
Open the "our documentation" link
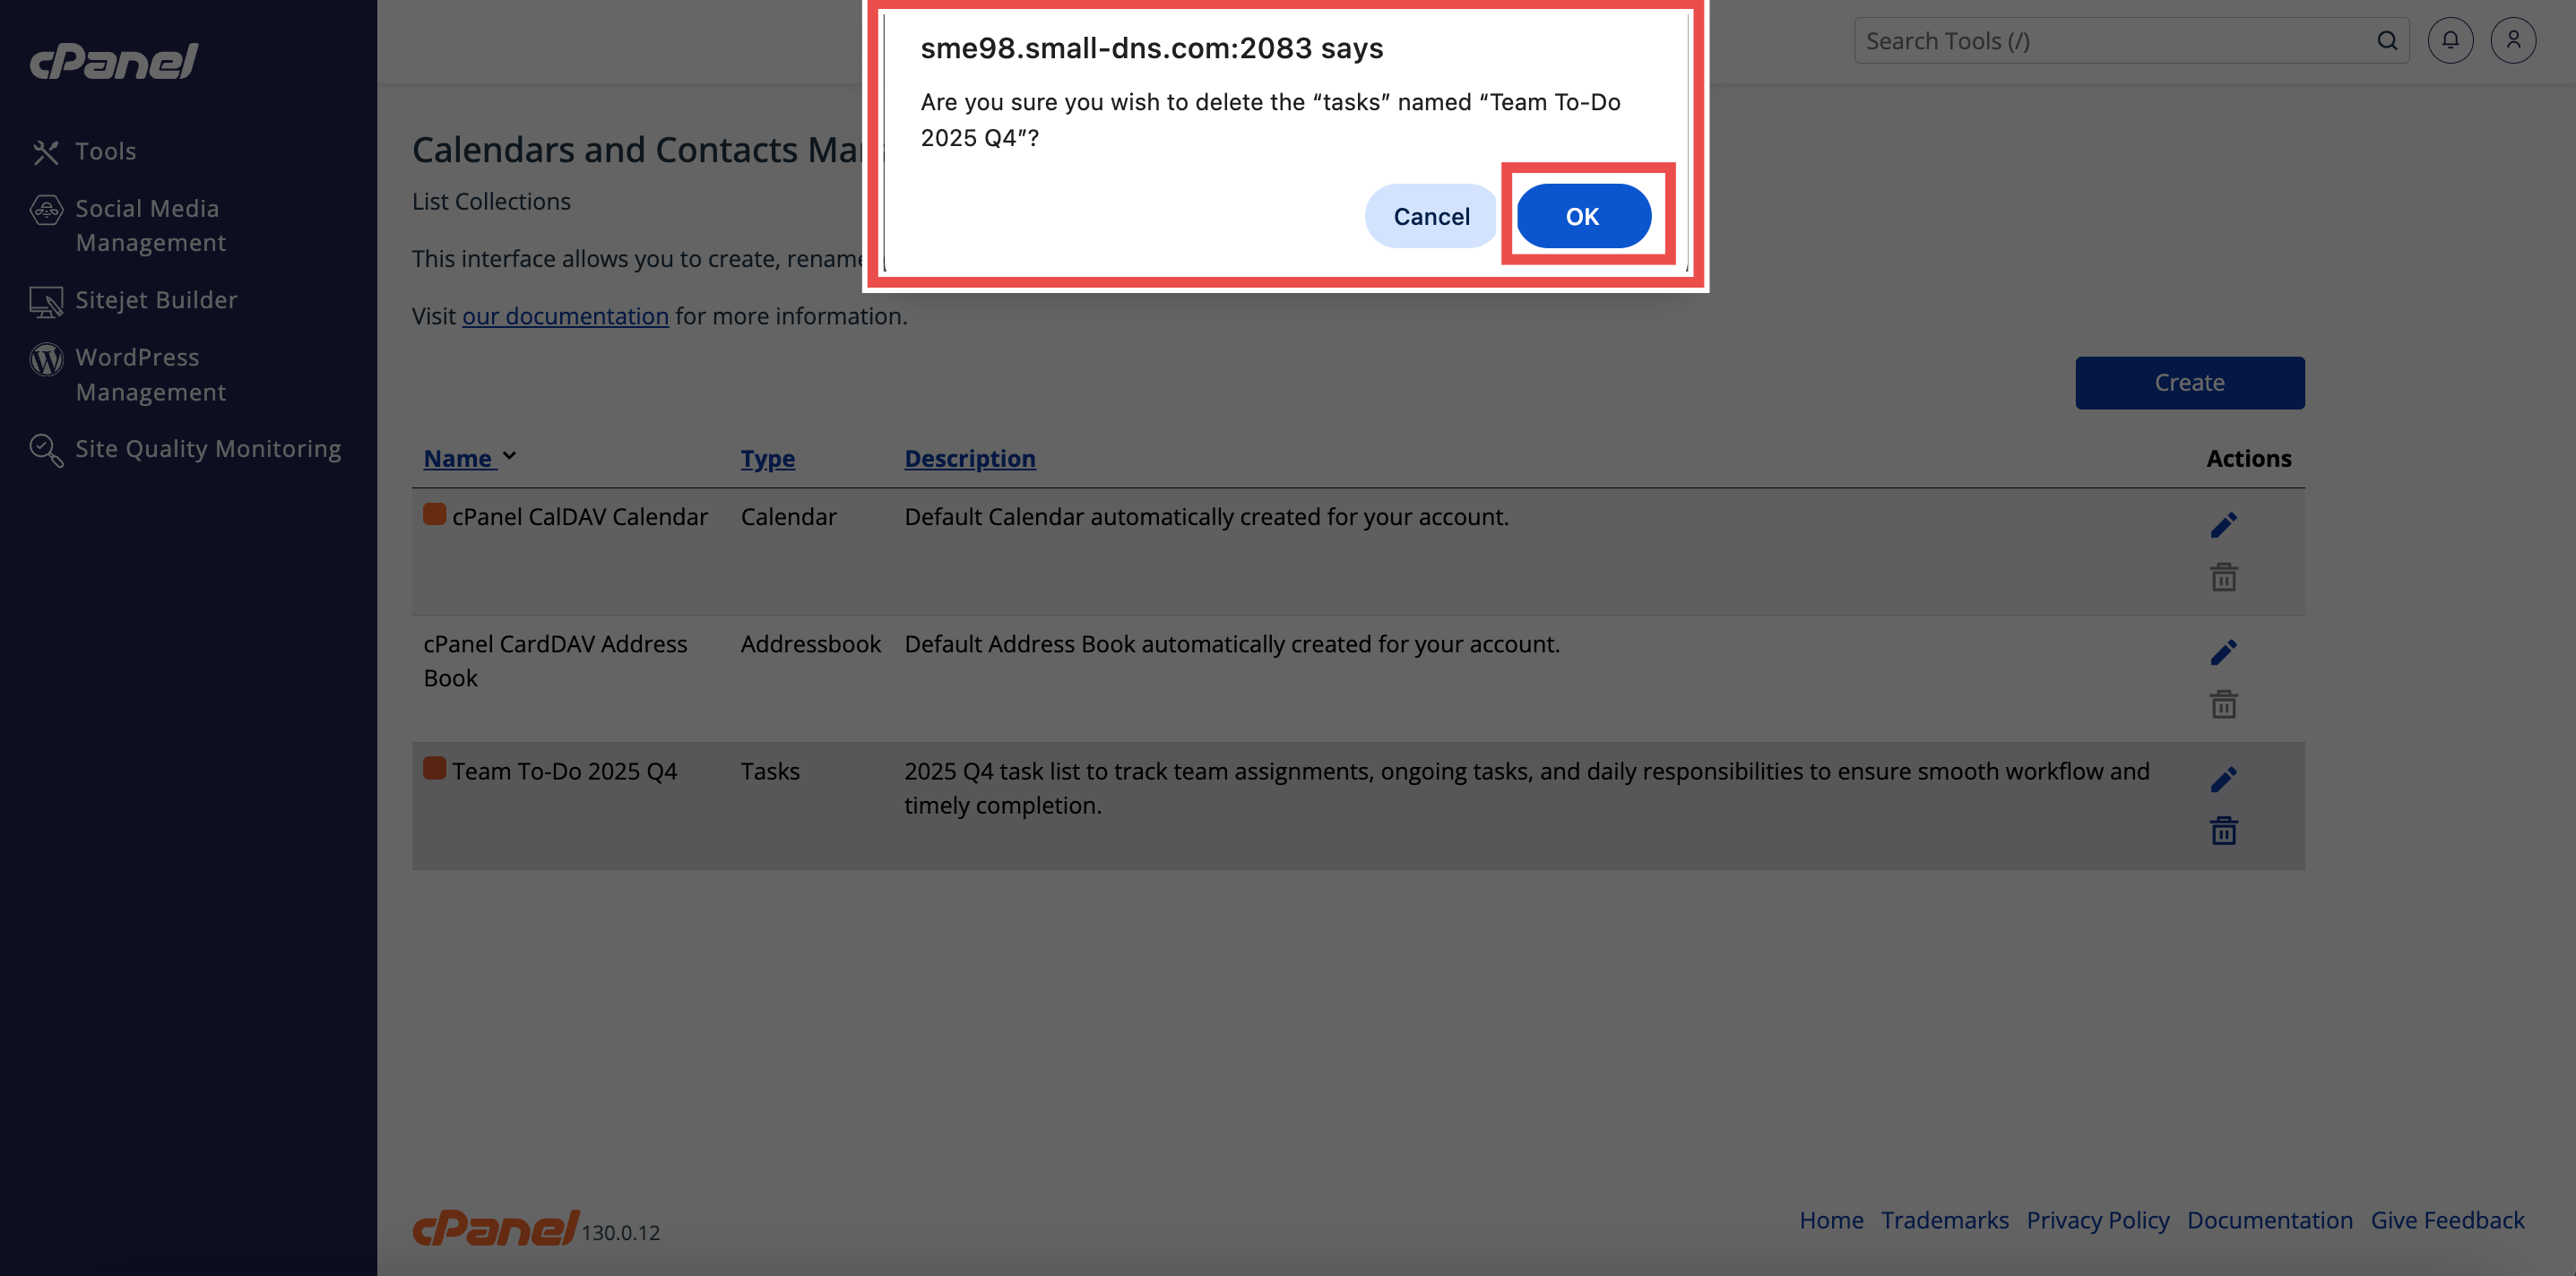tap(565, 316)
